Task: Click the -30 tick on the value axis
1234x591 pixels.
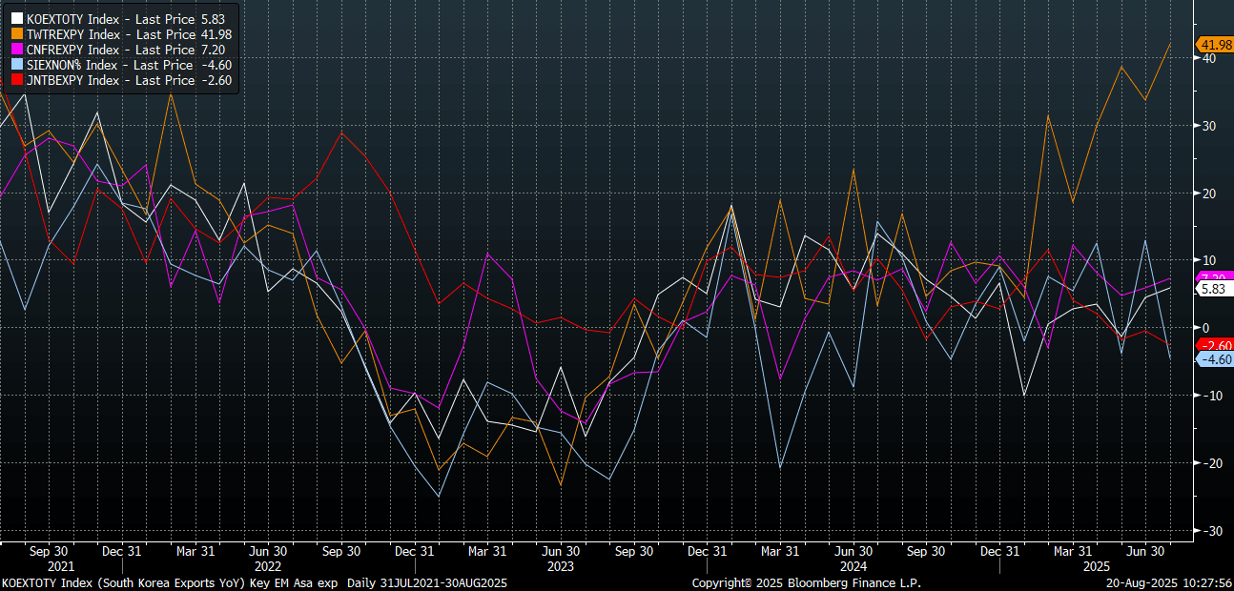Action: pyautogui.click(x=1208, y=531)
